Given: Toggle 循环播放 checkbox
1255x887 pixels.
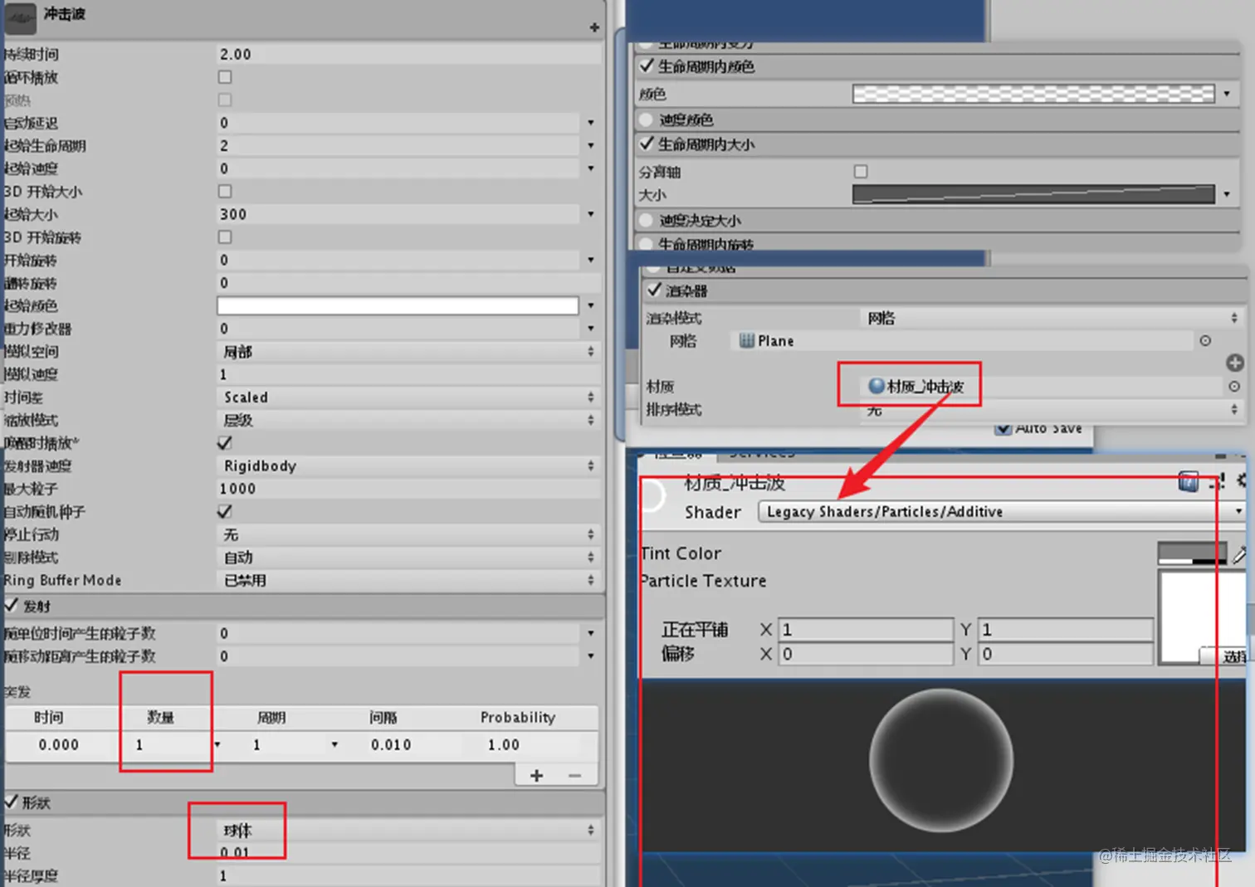Looking at the screenshot, I should pos(225,77).
